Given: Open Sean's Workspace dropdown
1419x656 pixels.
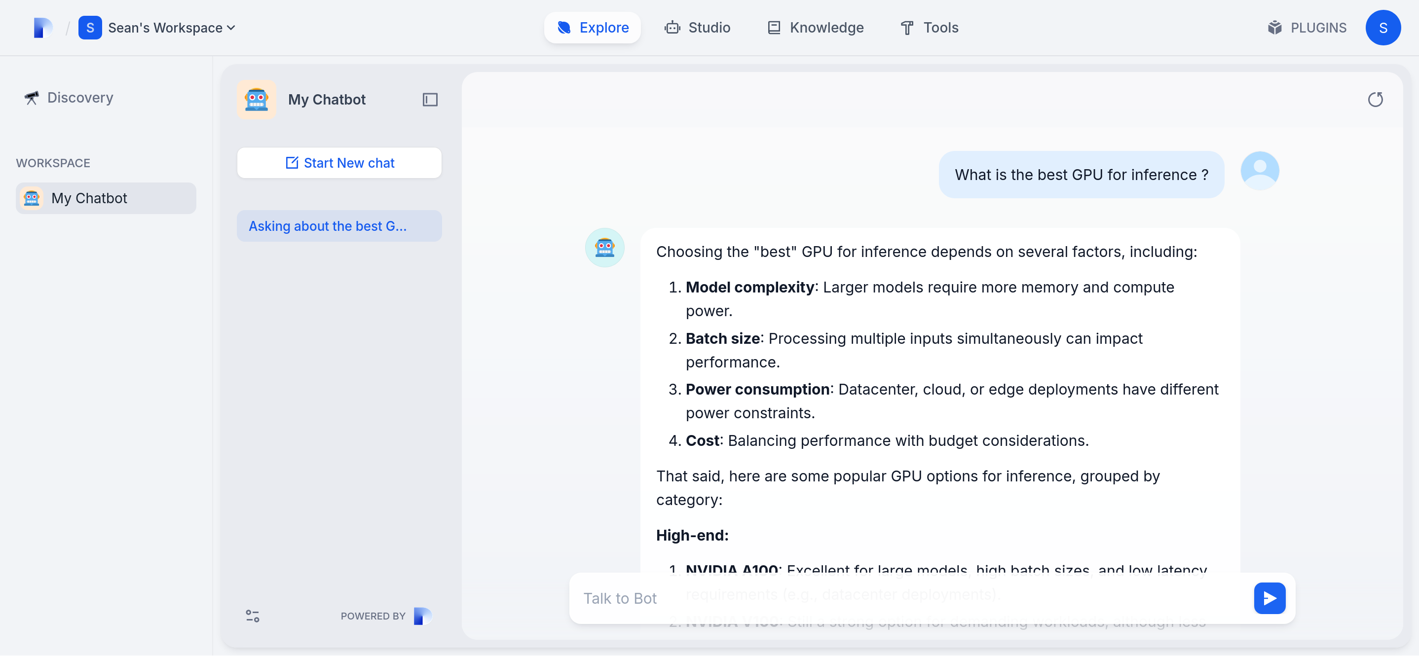Looking at the screenshot, I should (x=171, y=28).
